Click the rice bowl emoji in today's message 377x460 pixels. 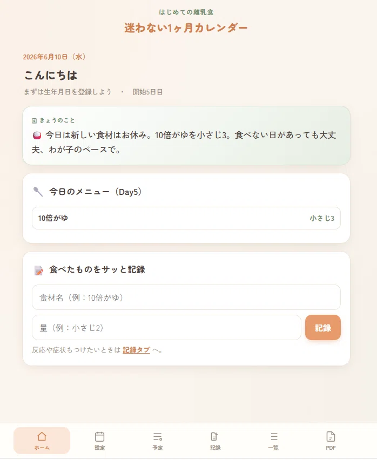37,135
